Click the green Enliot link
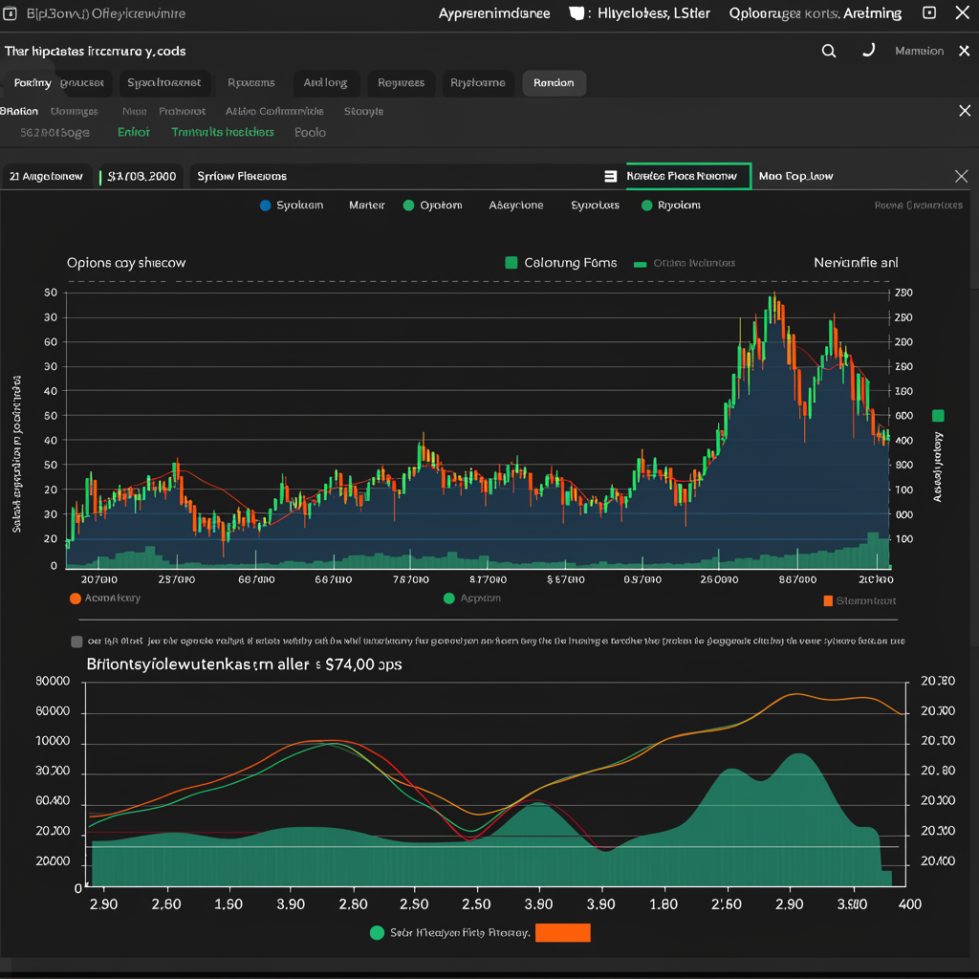This screenshot has width=979, height=979. click(134, 132)
